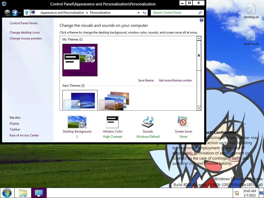Click the themes list scroll-up arrow
This screenshot has height=198, width=264.
[x=199, y=39]
